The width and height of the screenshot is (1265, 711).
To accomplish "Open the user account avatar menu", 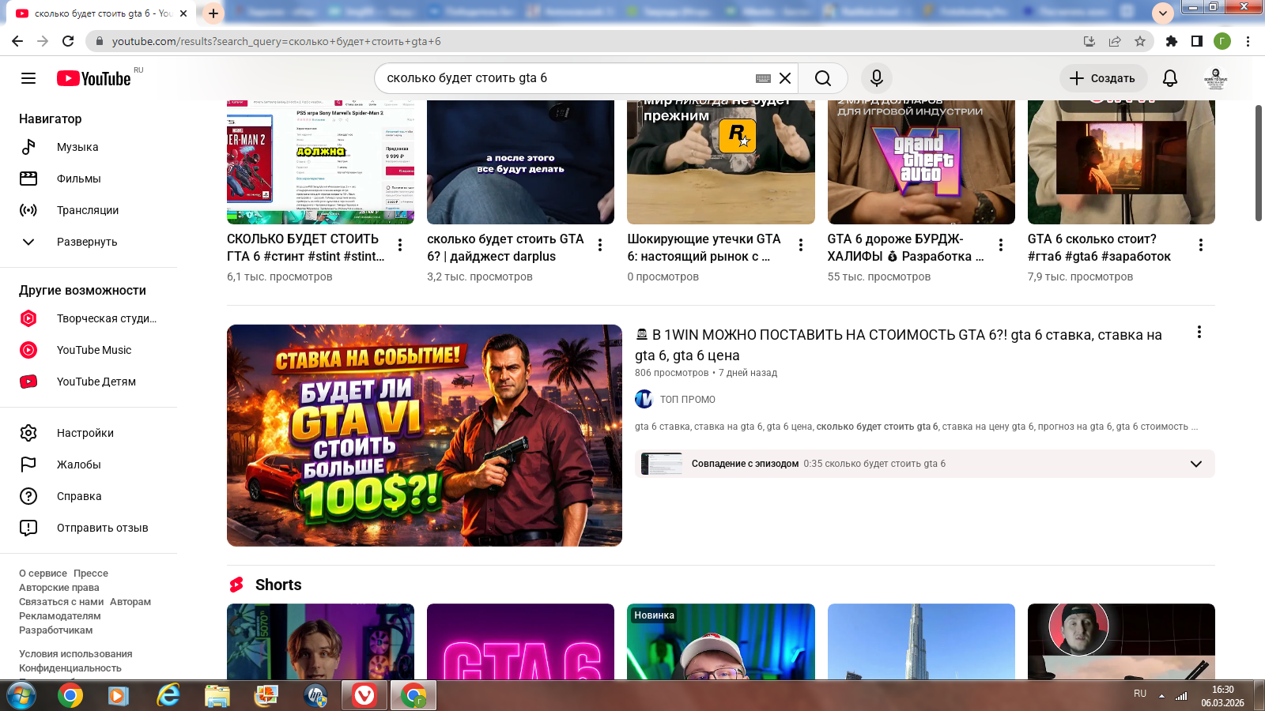I will click(x=1215, y=78).
